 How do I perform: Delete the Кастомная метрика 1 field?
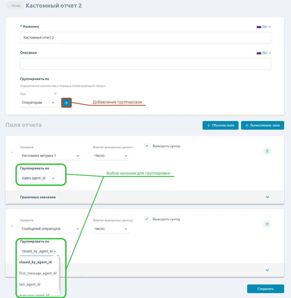click(x=267, y=151)
